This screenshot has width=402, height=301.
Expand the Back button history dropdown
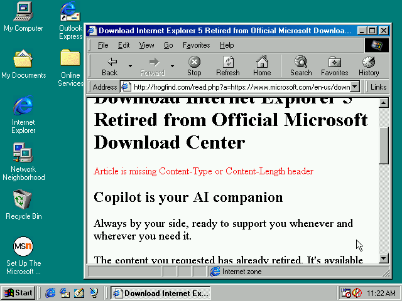pyautogui.click(x=130, y=66)
